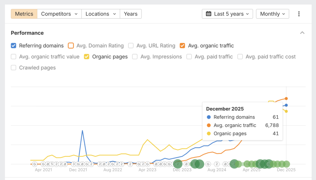Toggle the Crawled pages checkbox
Image resolution: width=316 pixels, height=180 pixels.
tap(14, 68)
